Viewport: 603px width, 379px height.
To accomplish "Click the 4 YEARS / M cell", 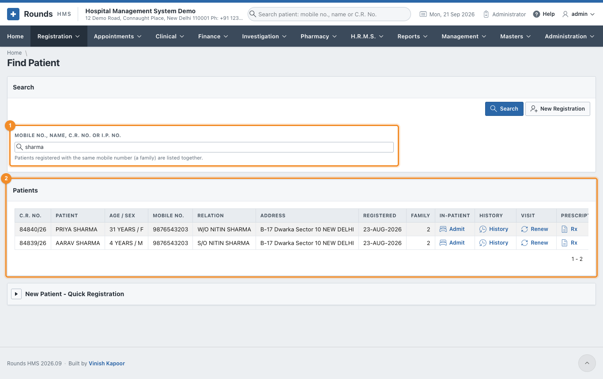I will coord(126,243).
